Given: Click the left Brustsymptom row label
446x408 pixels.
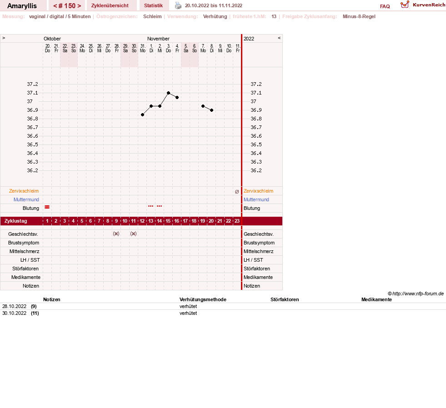Looking at the screenshot, I should (24, 243).
